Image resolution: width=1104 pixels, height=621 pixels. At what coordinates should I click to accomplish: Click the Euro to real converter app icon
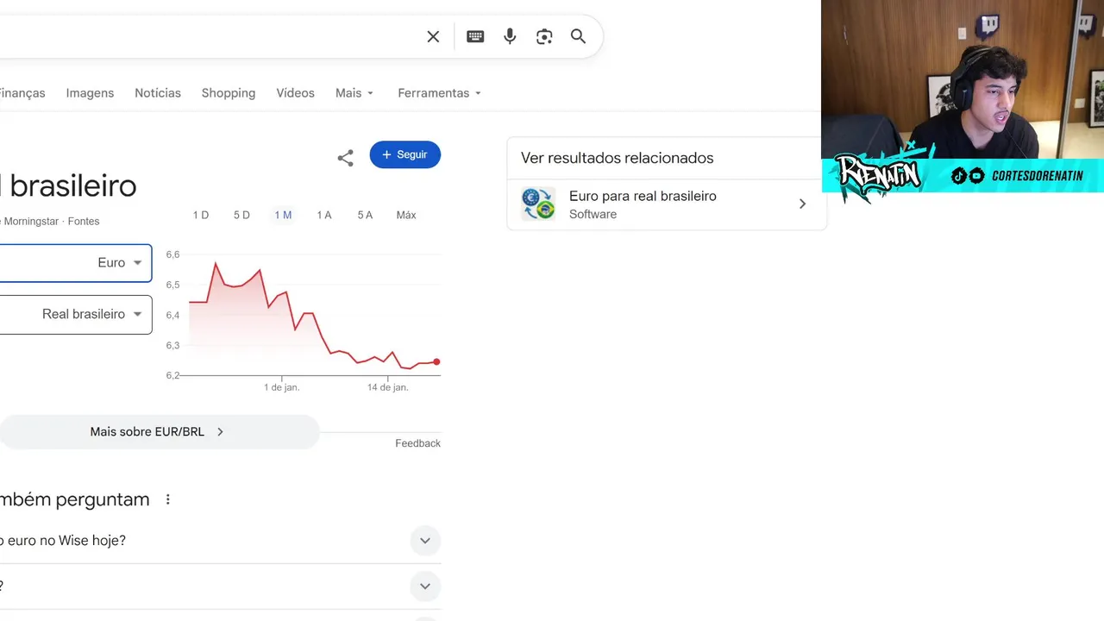[x=538, y=204]
